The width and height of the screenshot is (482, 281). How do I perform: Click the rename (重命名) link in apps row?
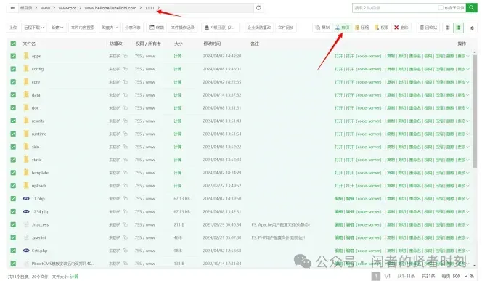(415, 56)
